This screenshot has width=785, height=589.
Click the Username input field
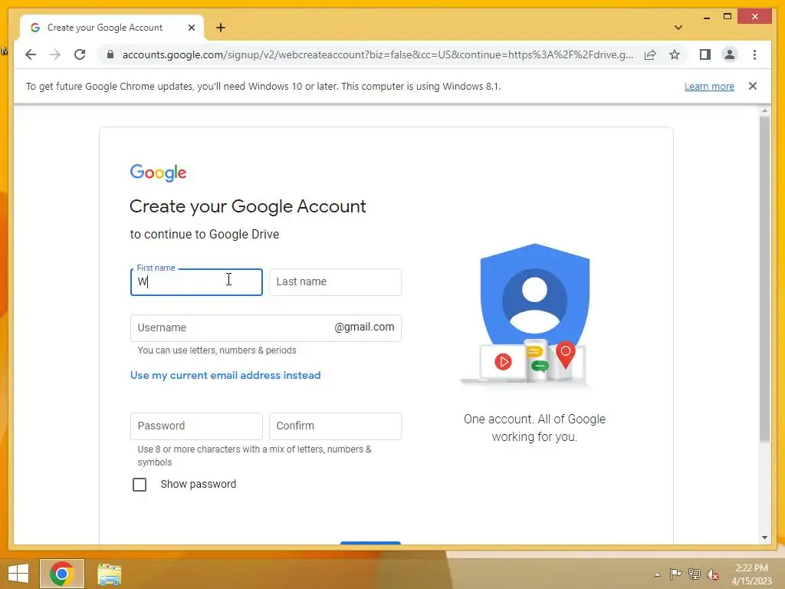266,328
